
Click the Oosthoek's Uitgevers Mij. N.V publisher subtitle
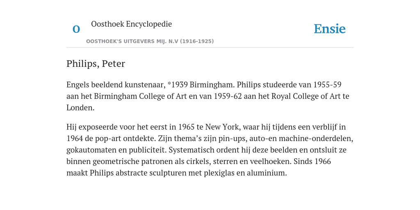pos(150,41)
